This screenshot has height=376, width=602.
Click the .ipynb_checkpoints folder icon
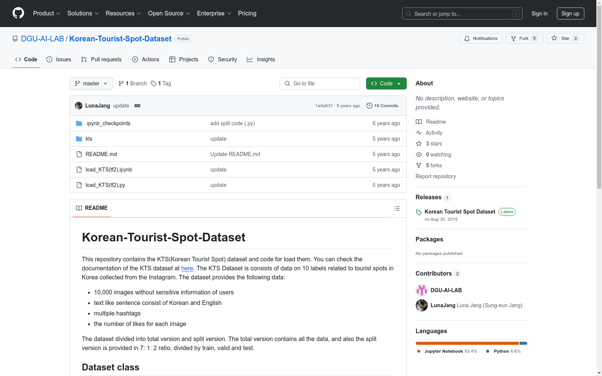click(79, 123)
